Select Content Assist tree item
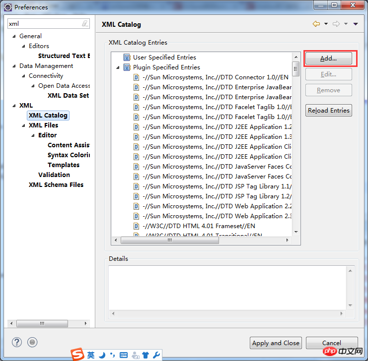The height and width of the screenshot is (361, 368). [x=69, y=145]
